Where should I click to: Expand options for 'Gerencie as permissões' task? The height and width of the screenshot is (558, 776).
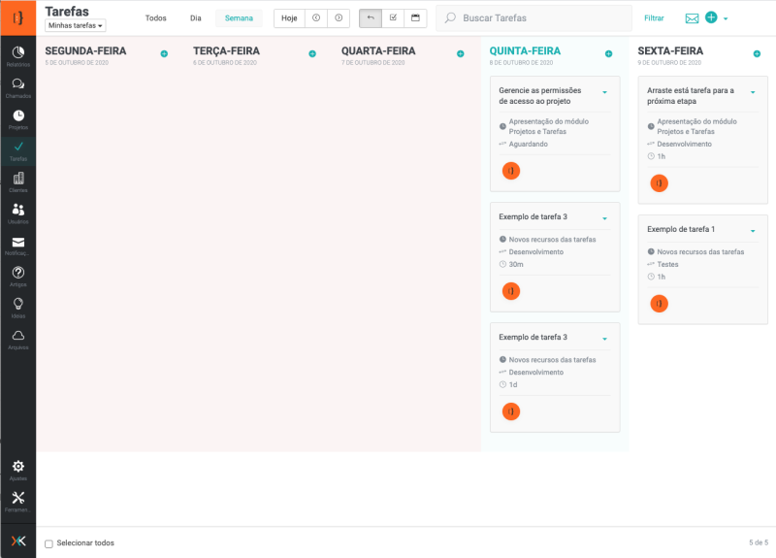(604, 92)
